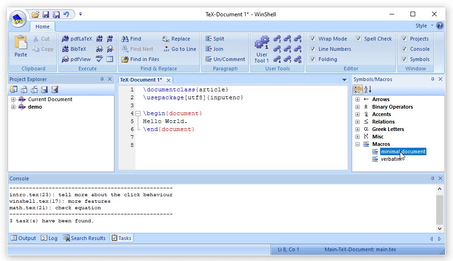The width and height of the screenshot is (453, 261).
Task: Click the console vertical scrollbar
Action: point(439,209)
